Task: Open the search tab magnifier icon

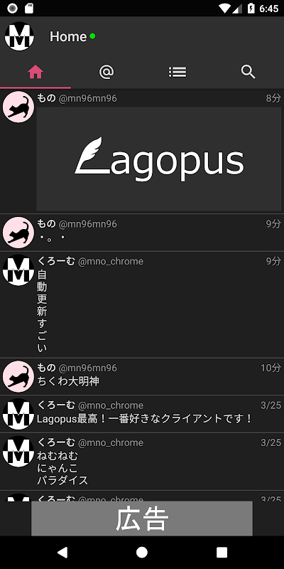Action: [248, 73]
